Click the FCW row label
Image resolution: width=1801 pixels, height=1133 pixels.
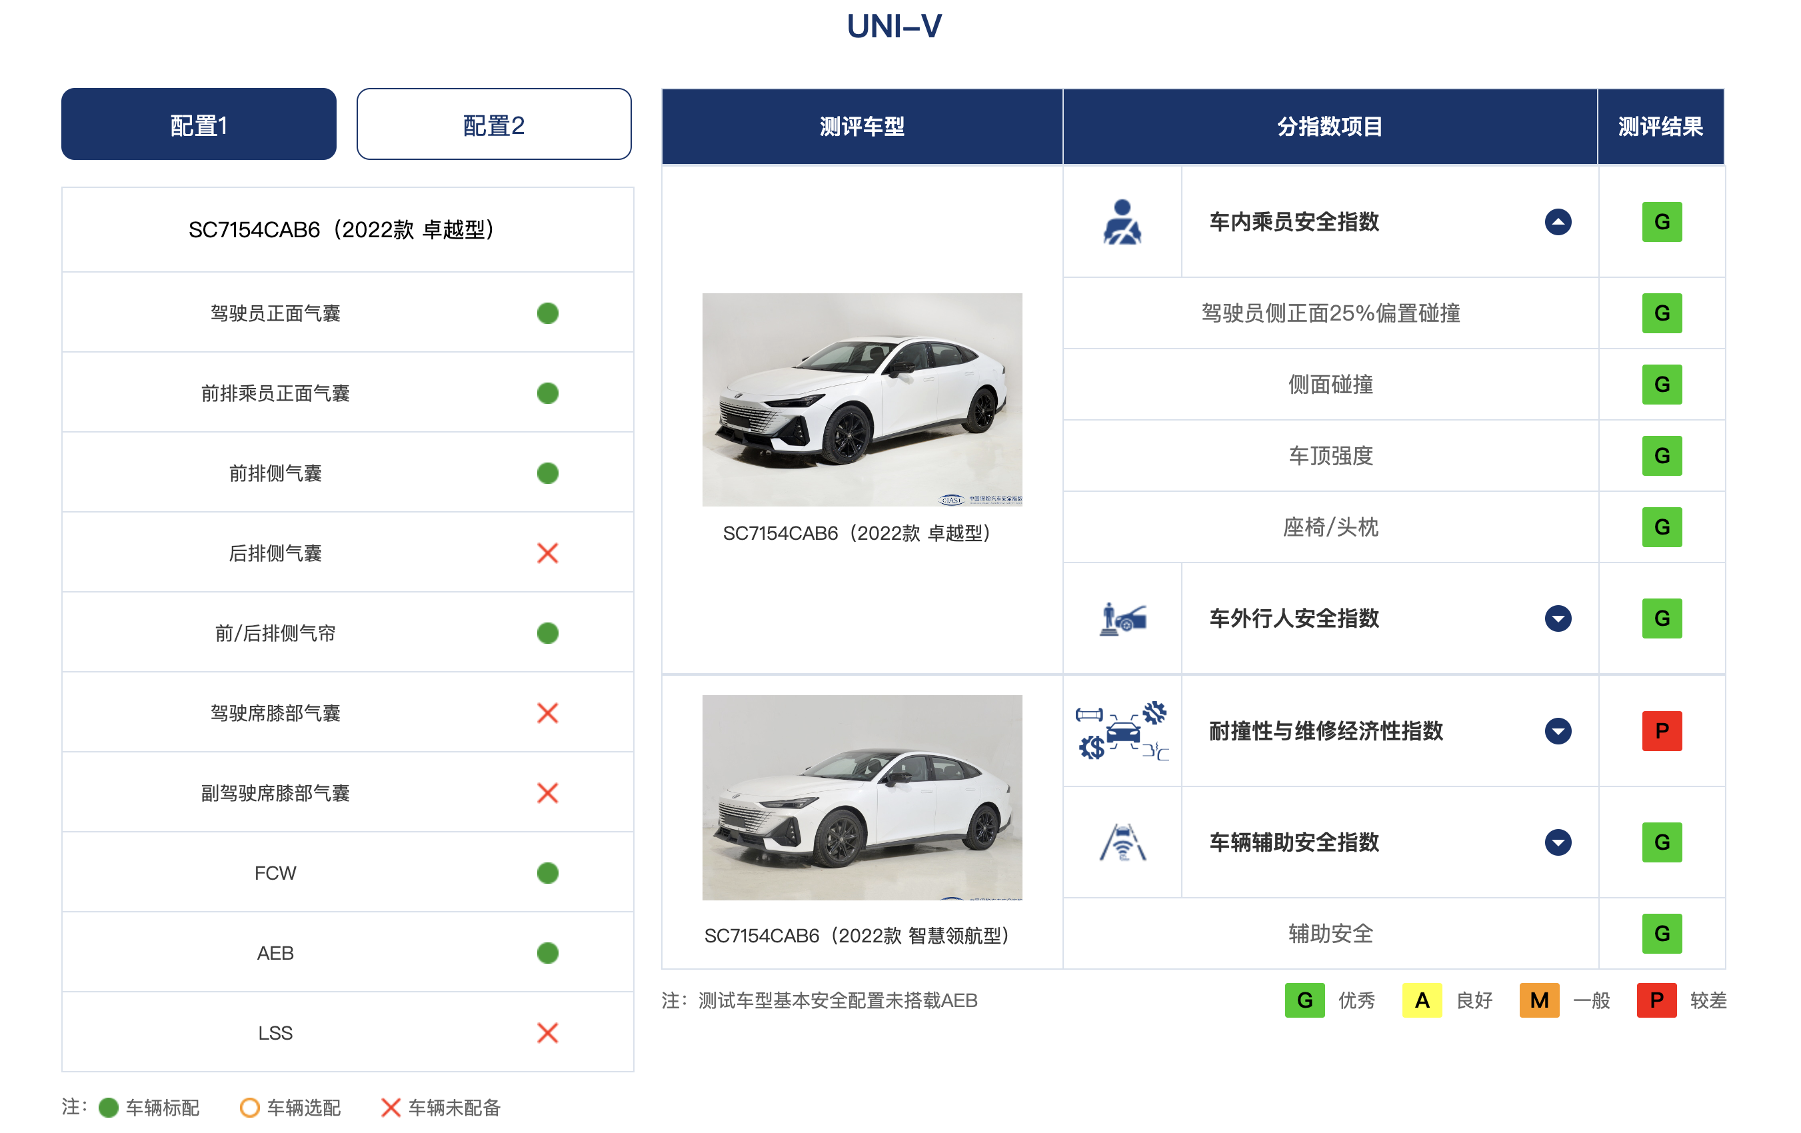coord(275,874)
